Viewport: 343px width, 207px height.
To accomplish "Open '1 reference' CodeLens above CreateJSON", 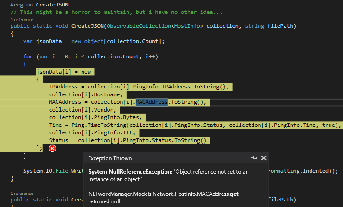I will tap(22, 19).
